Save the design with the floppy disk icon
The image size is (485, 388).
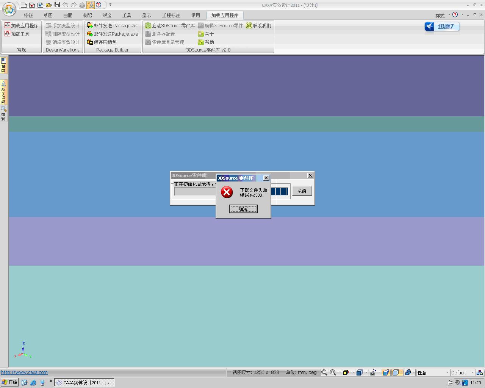coord(57,5)
